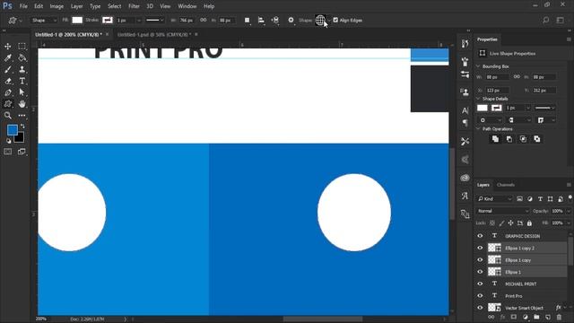
Task: Click Subtract Front Shape path operation icon
Action: click(509, 139)
